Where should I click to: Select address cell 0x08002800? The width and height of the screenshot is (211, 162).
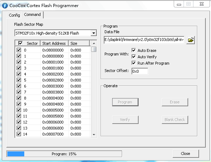point(53,80)
